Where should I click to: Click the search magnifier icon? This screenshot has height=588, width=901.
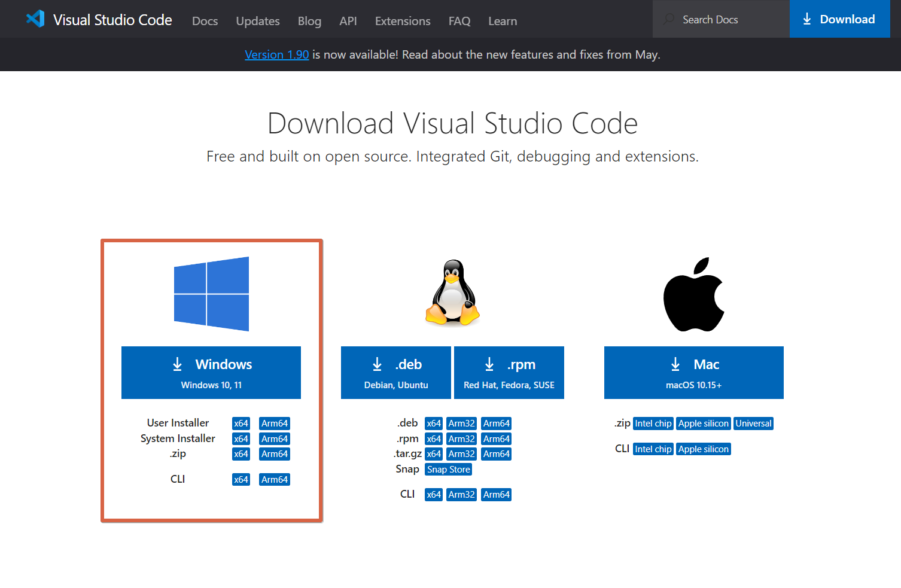(x=669, y=20)
